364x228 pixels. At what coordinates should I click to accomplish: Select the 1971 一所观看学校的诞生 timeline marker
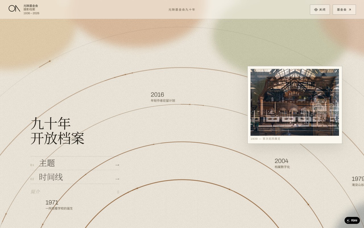tap(59, 205)
